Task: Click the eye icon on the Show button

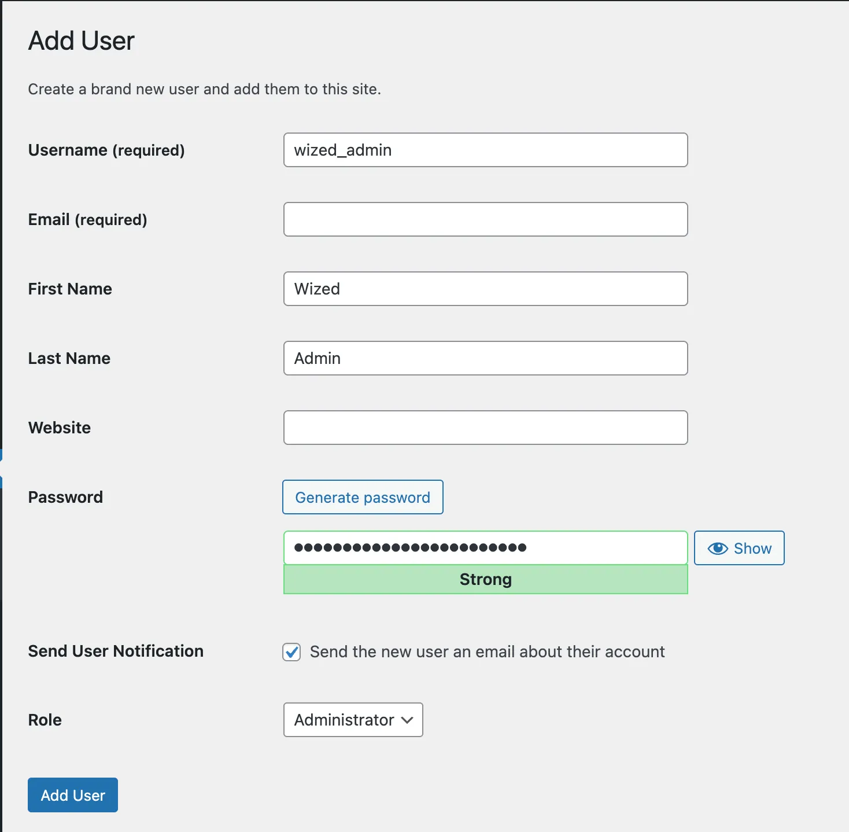Action: (x=717, y=548)
